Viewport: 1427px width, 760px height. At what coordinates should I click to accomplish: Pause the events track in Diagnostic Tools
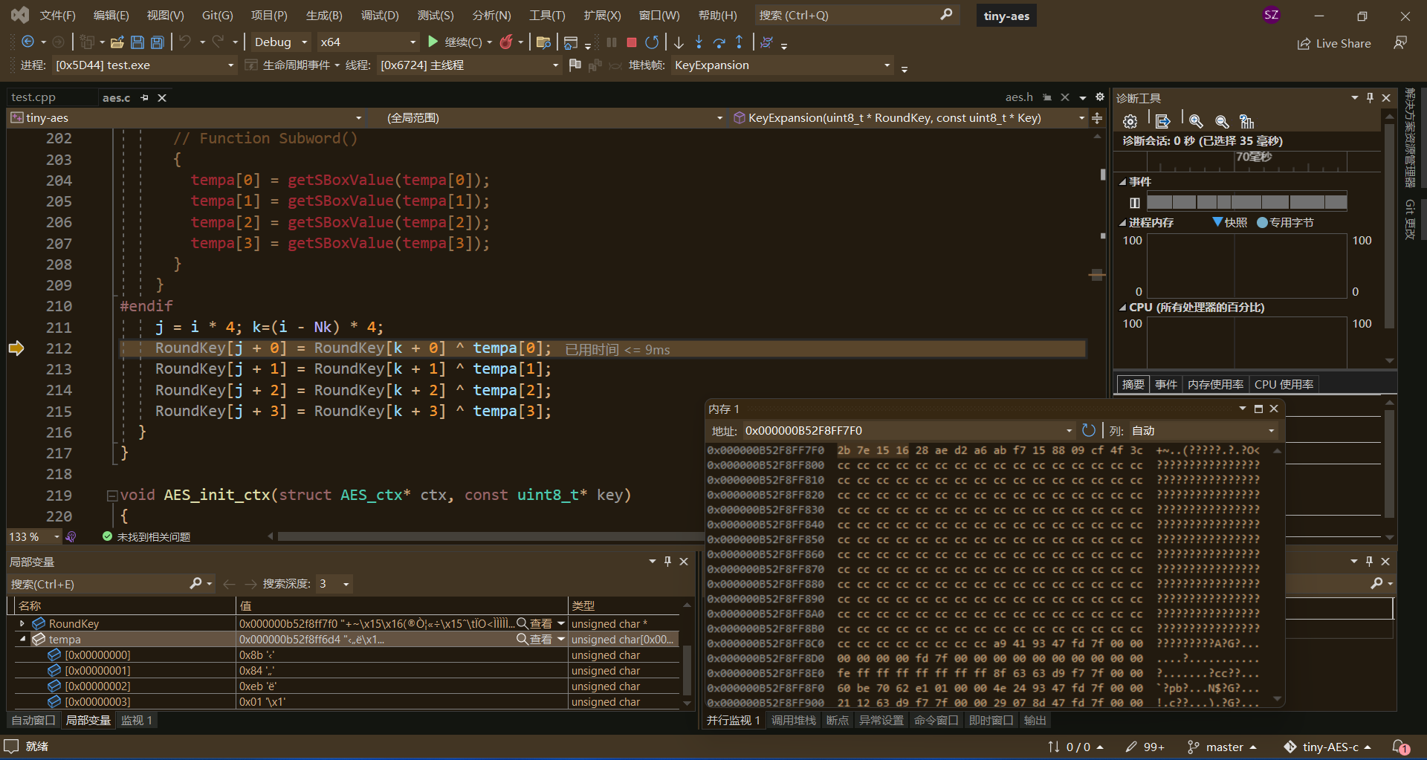pos(1134,202)
